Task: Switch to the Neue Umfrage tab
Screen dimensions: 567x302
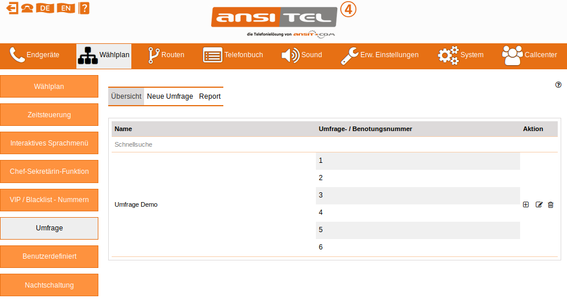Action: pos(170,96)
